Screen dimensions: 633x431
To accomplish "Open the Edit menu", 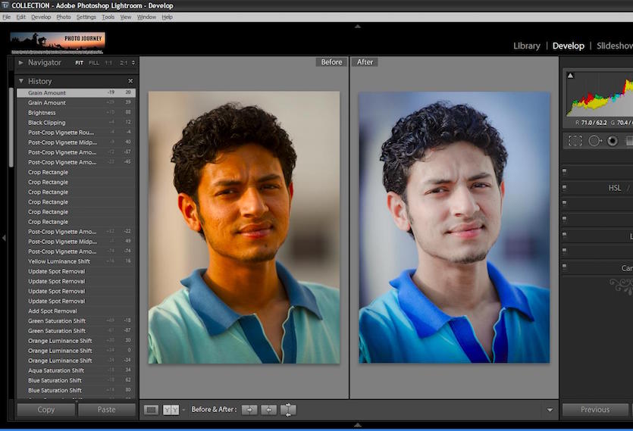I will pos(21,17).
